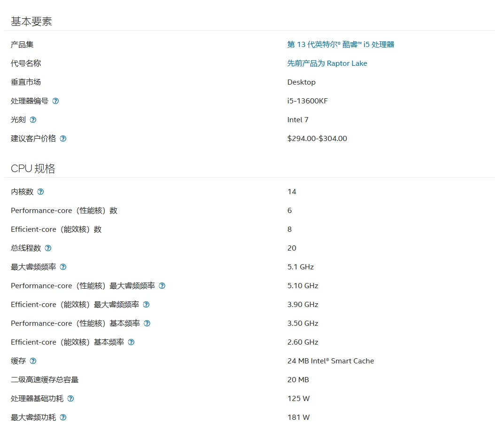Show help for 建议客户价格
The image size is (495, 425).
(63, 139)
